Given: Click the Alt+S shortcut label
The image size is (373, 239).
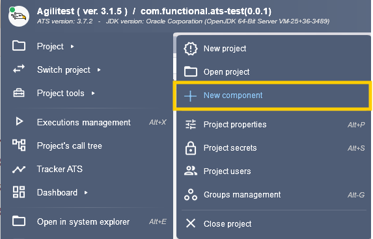Looking at the screenshot, I should pyautogui.click(x=356, y=148).
